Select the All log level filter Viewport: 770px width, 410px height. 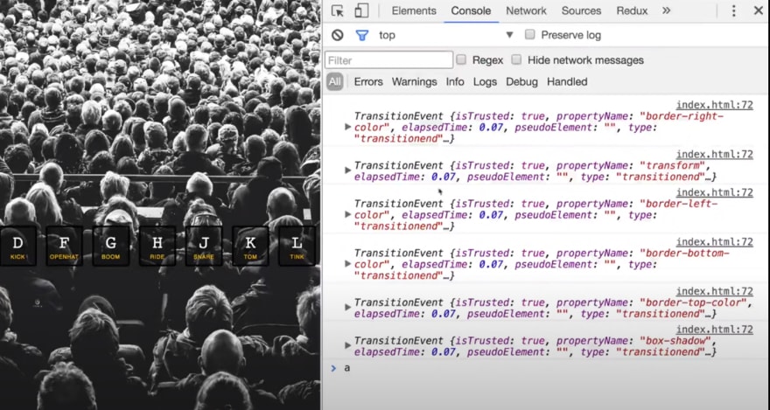click(334, 82)
